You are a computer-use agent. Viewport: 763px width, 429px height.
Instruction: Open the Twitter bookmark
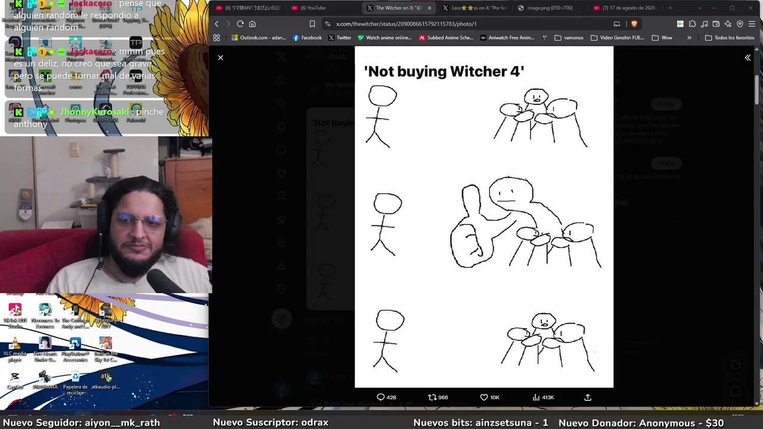click(x=340, y=38)
